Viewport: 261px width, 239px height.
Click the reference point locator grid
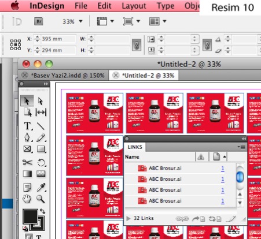(16, 44)
